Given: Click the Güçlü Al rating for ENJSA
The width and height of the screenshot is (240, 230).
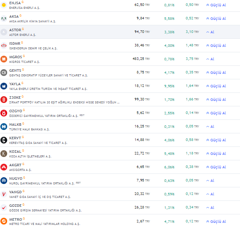Looking at the screenshot, I should (x=216, y=5).
